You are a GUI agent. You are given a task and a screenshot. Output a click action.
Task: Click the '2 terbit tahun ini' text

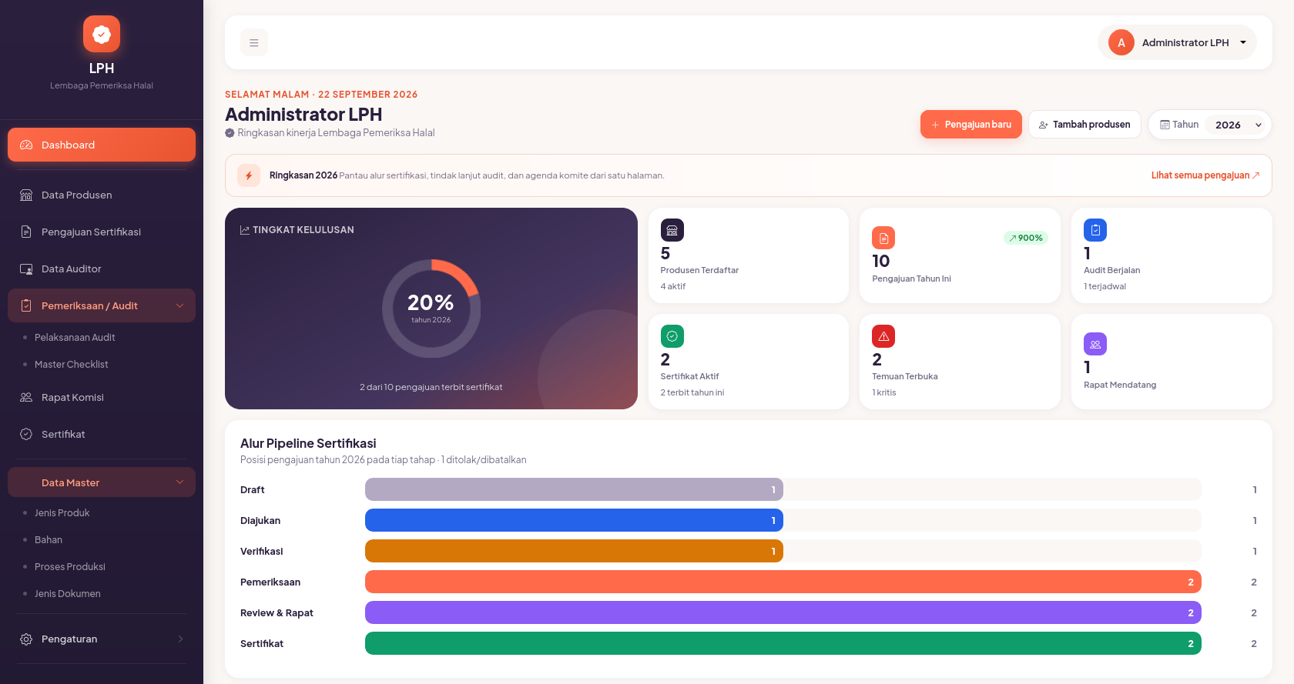[x=692, y=392]
